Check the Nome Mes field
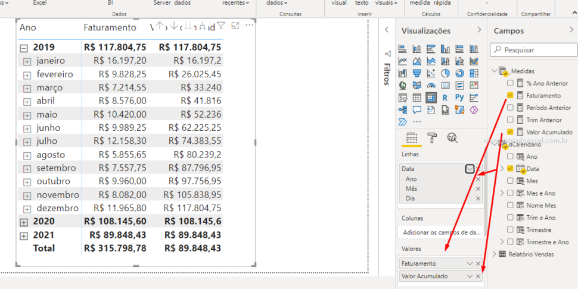This screenshot has width=578, height=289. 510,205
